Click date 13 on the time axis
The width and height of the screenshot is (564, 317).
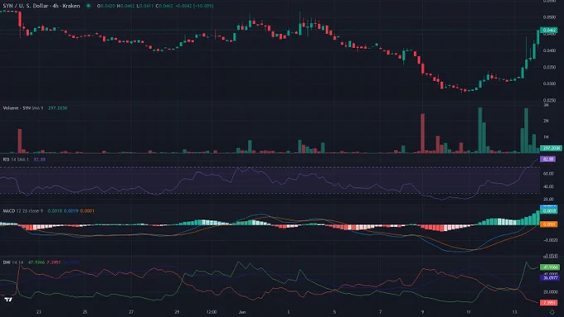tap(514, 312)
